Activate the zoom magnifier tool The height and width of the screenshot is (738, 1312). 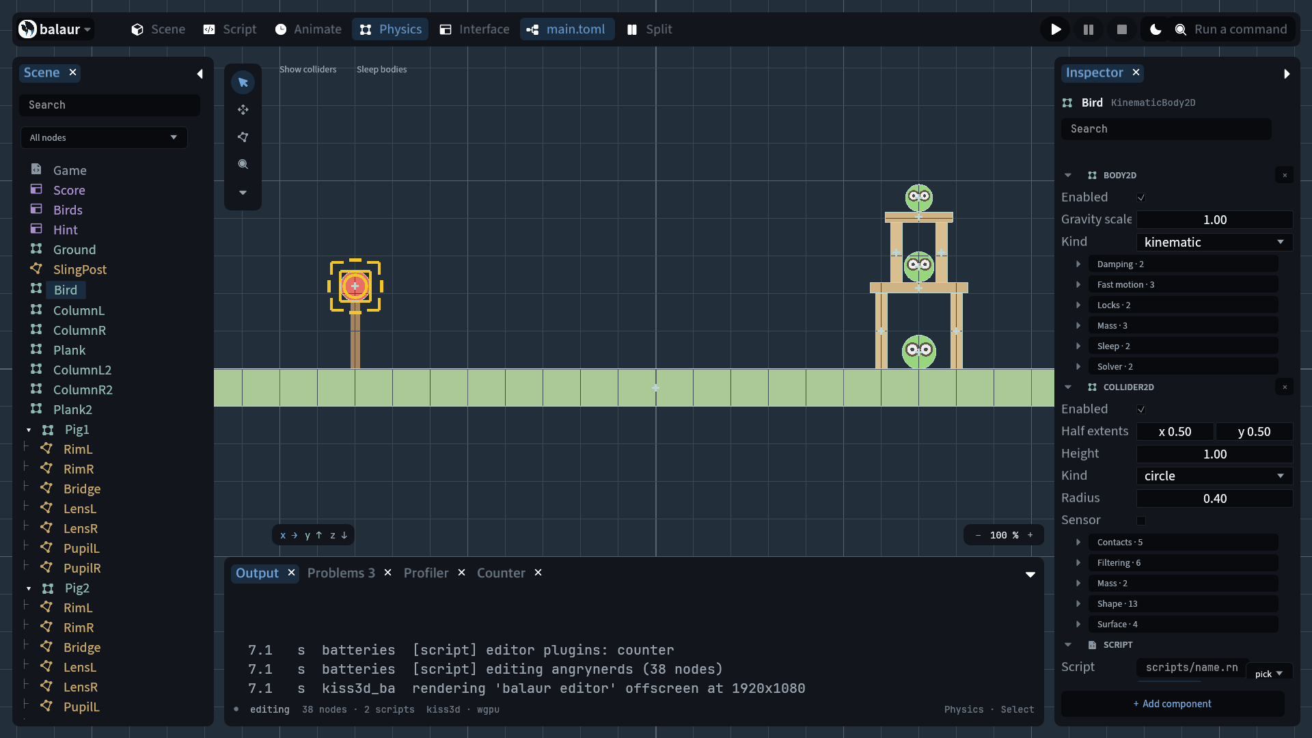click(x=243, y=165)
